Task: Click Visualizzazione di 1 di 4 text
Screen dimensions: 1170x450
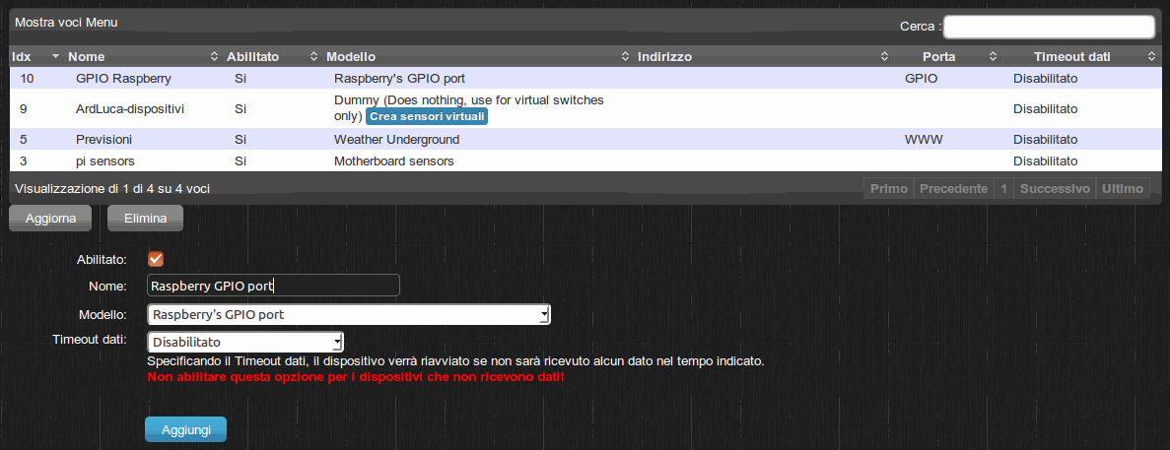Action: pos(112,188)
